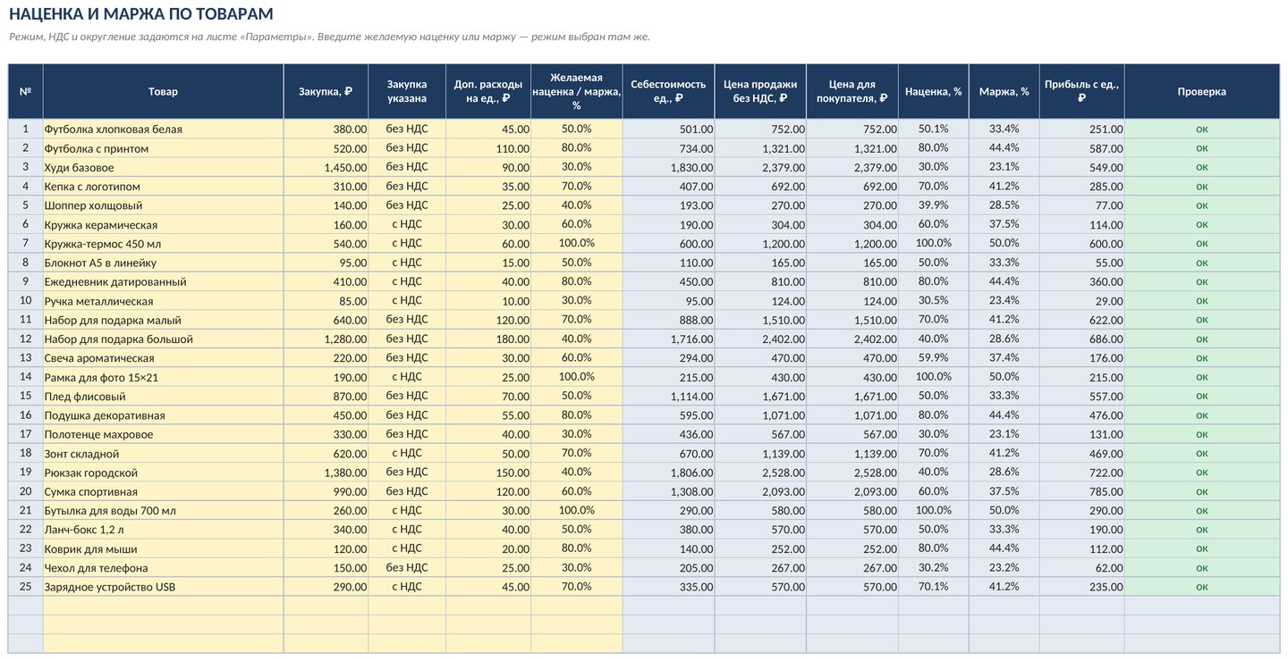Click the purchase price of Чехол для телефона
The image size is (1288, 661).
click(x=326, y=567)
